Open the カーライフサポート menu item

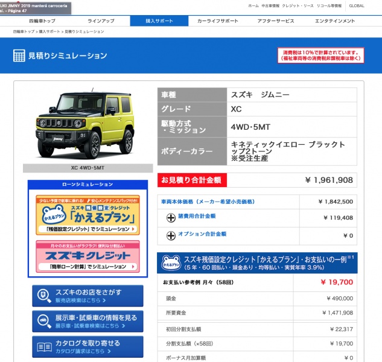[x=218, y=21]
